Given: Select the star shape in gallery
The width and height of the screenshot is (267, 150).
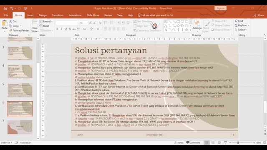Looking at the screenshot, I should (186, 30).
